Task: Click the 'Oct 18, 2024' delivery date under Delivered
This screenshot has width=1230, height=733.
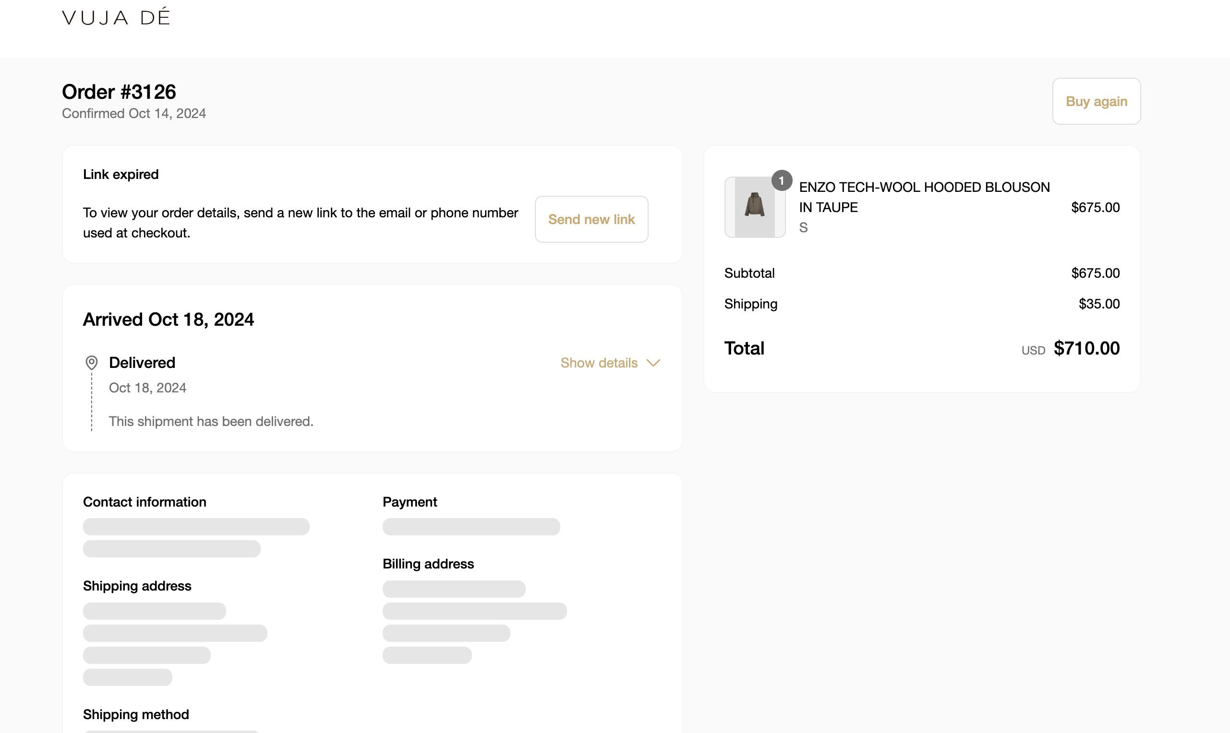Action: coord(148,388)
